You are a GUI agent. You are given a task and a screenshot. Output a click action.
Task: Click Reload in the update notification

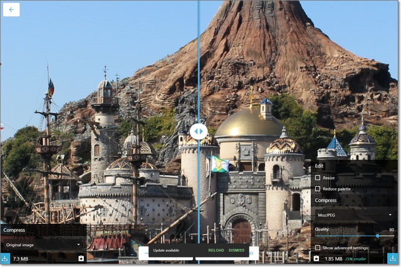[216, 250]
